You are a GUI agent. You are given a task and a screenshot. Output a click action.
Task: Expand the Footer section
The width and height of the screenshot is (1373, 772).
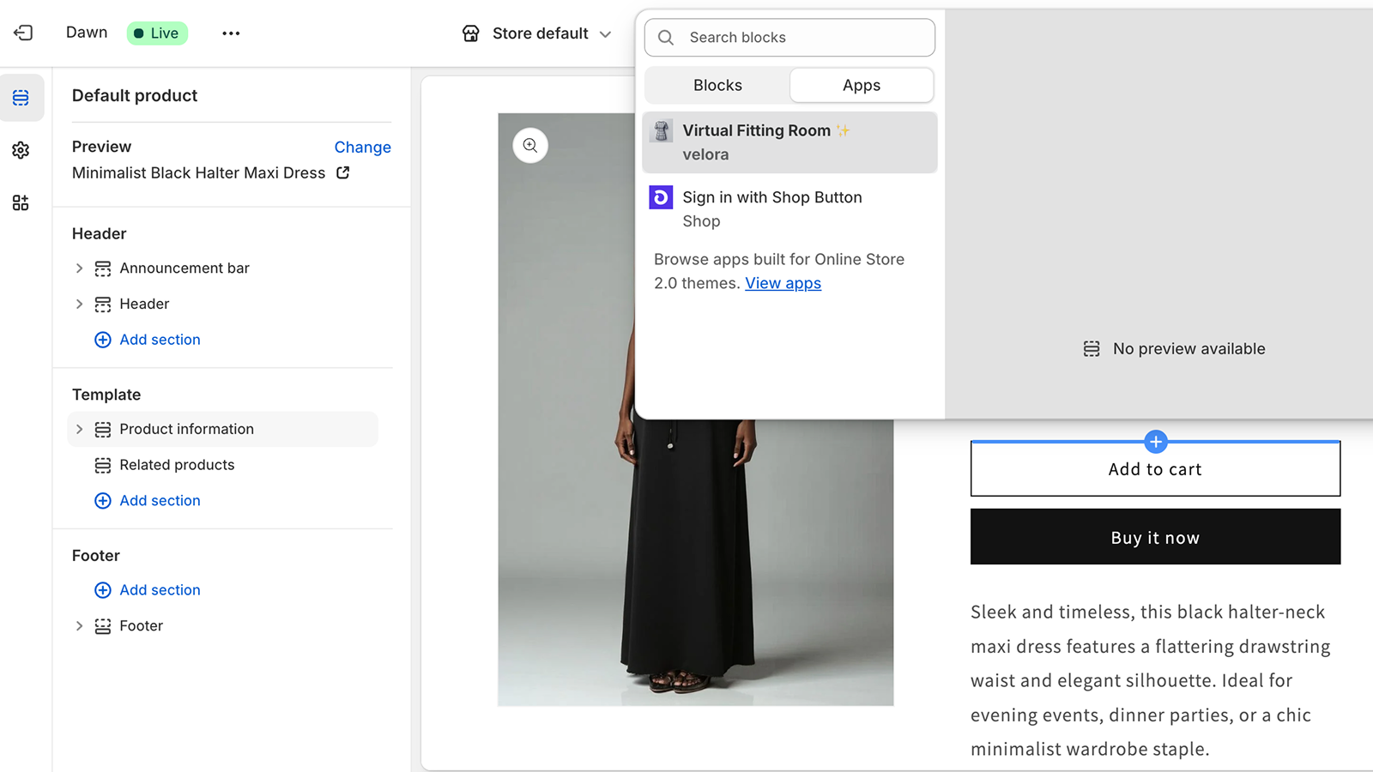click(x=79, y=625)
